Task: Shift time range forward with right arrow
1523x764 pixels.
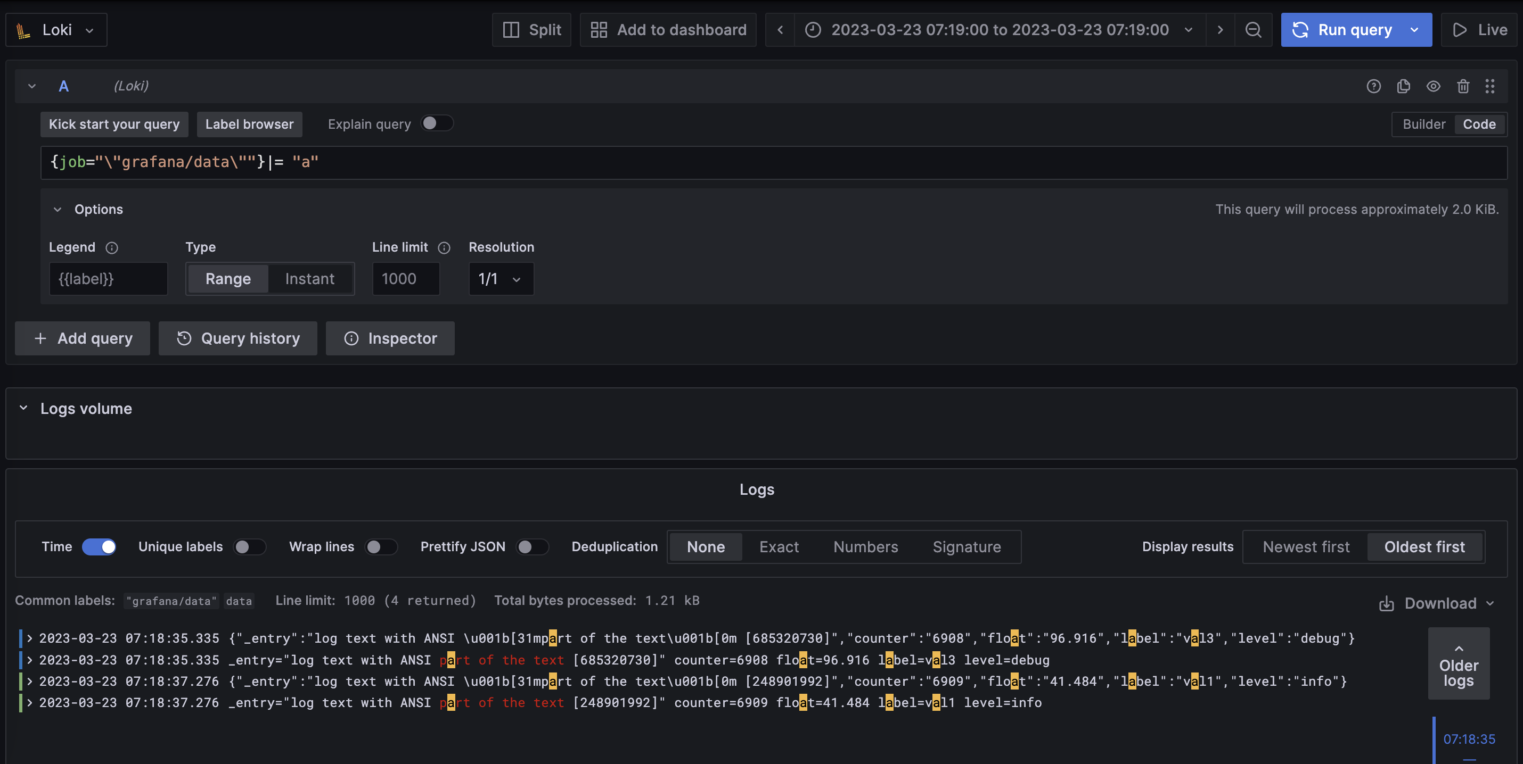Action: pyautogui.click(x=1219, y=30)
